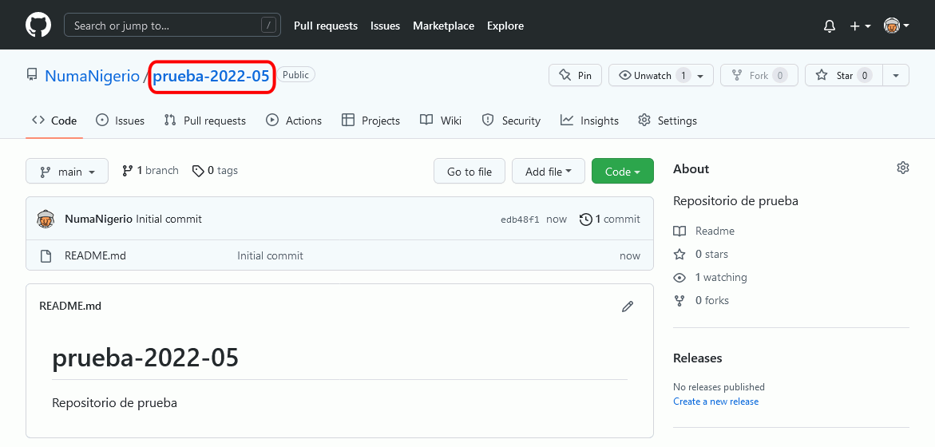Click the prueba-2022-05 README heading
This screenshot has width=935, height=447.
coord(145,358)
